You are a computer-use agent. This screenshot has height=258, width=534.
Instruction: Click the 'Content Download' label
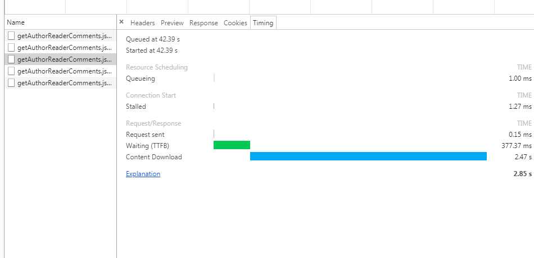[154, 157]
